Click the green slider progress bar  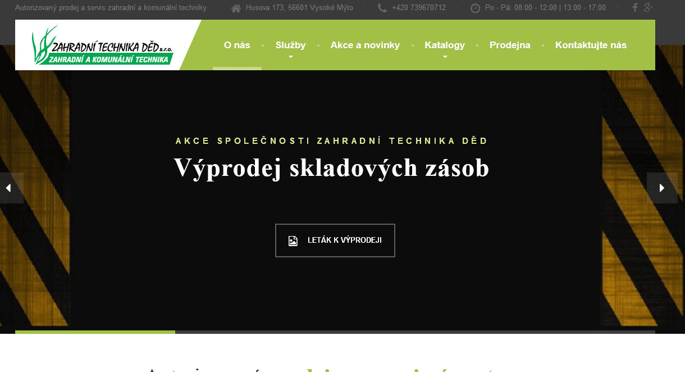click(95, 332)
